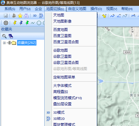The width and height of the screenshot is (139, 126).
Task: Open the 视图(V) menu
Action: pos(112,9)
